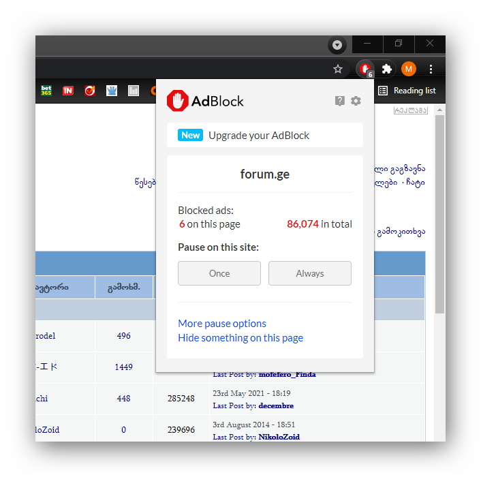Open the gray chart bookmark
Image resolution: width=481 pixels, height=477 pixels.
pyautogui.click(x=134, y=91)
